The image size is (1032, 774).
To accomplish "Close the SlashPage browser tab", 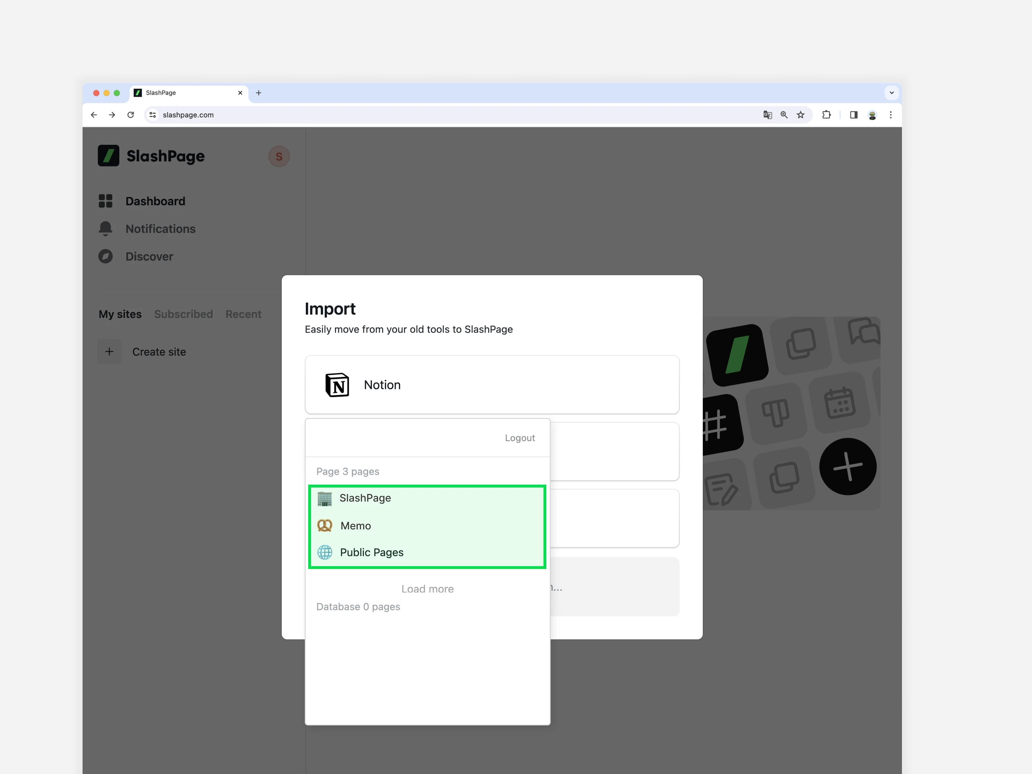I will (x=240, y=93).
